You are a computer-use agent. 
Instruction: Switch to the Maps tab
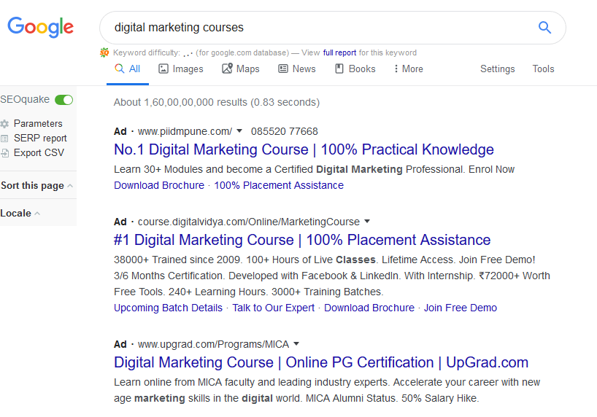[241, 69]
